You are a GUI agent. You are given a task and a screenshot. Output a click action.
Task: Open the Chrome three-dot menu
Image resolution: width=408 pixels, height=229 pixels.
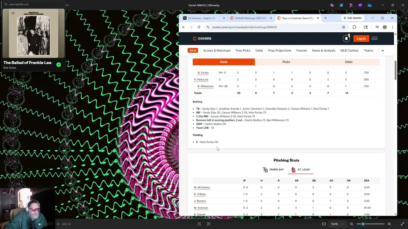tap(392, 27)
